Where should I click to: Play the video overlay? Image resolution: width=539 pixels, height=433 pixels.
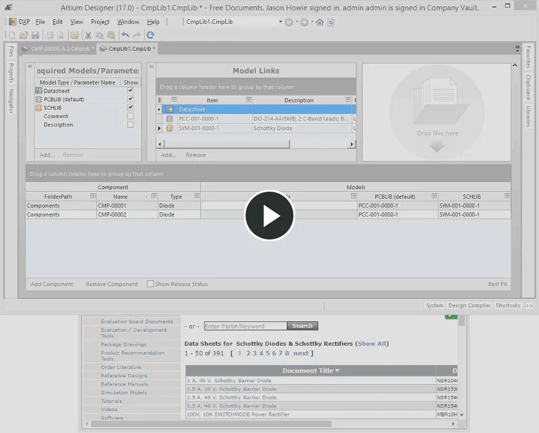click(269, 216)
